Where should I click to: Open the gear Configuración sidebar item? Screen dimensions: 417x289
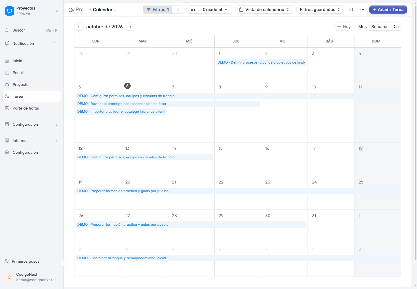coord(32,152)
